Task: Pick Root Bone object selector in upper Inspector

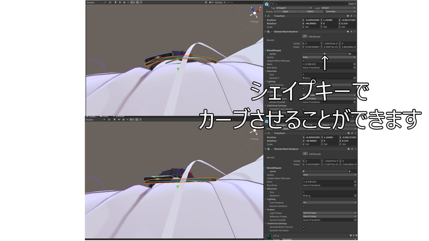Action: pyautogui.click(x=354, y=67)
